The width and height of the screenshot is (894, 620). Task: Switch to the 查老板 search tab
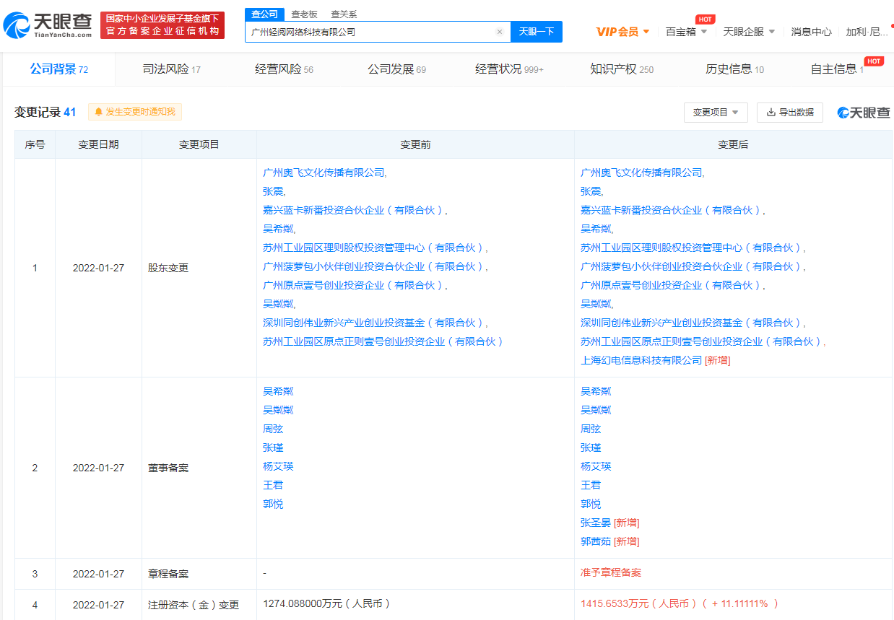(303, 14)
